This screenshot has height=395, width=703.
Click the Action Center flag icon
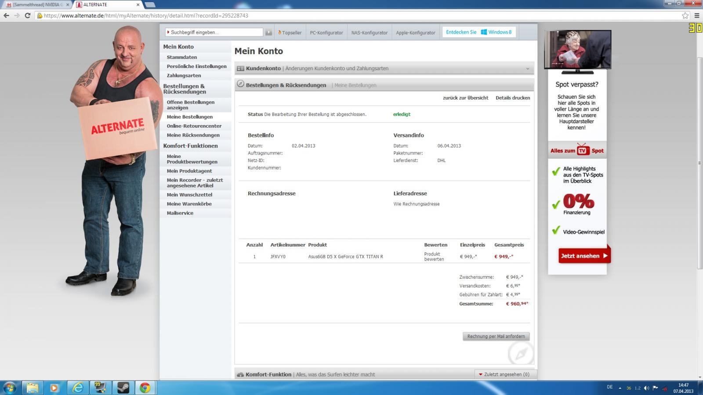[655, 388]
